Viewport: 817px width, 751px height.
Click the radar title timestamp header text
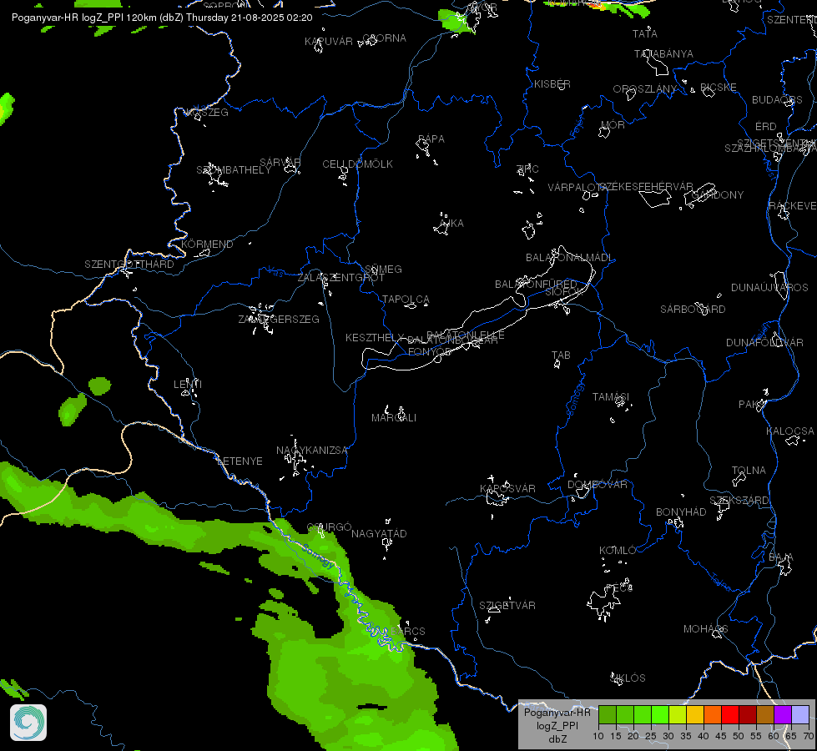click(x=162, y=18)
